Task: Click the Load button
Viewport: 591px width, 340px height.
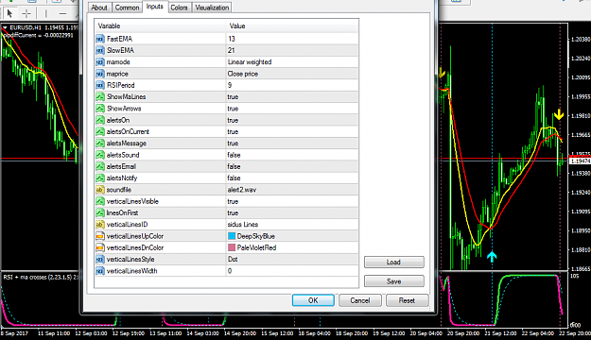Action: point(394,262)
